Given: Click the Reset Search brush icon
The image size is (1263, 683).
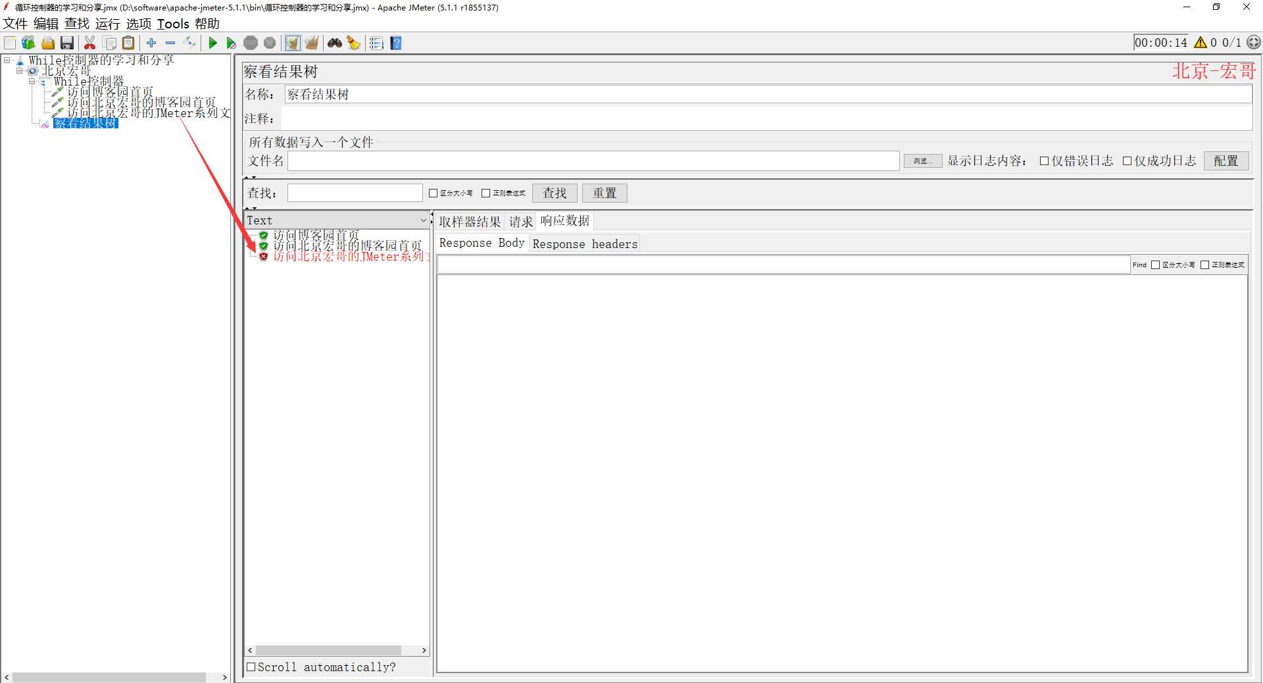Looking at the screenshot, I should [354, 43].
